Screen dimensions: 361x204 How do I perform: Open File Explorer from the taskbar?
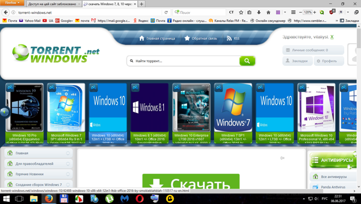click(x=34, y=199)
